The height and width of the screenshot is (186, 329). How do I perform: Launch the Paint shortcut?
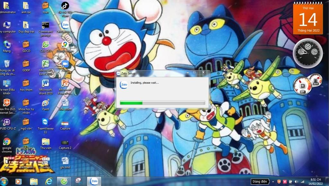click(46, 105)
